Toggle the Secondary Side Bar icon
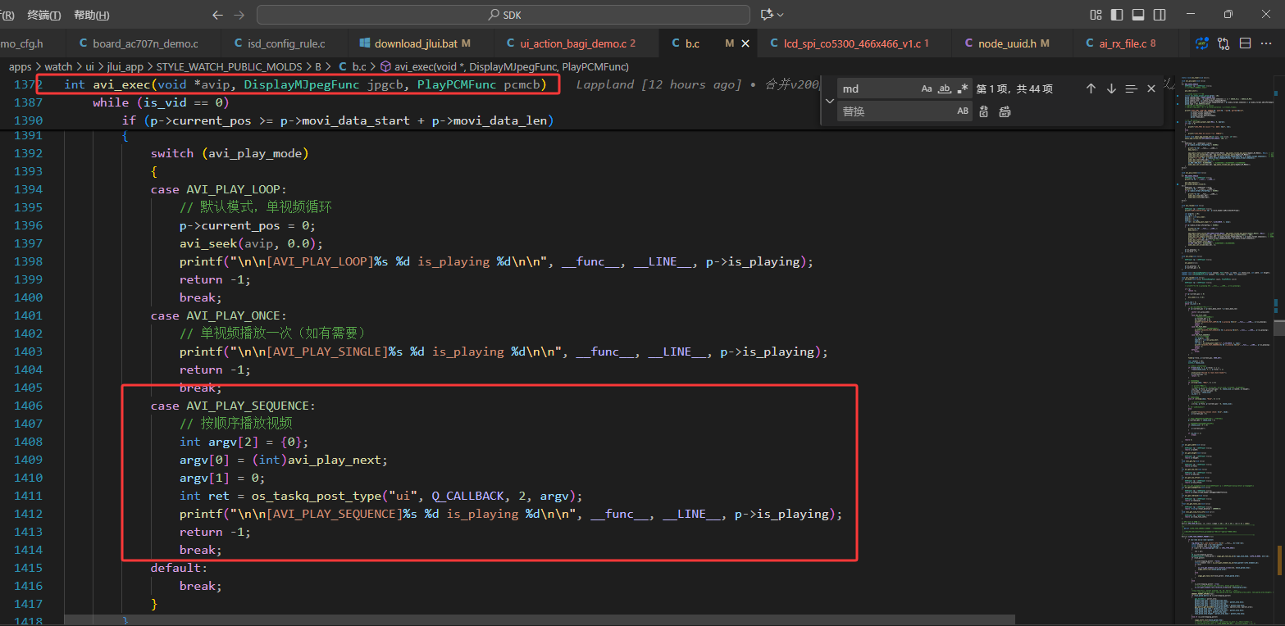 (1160, 15)
